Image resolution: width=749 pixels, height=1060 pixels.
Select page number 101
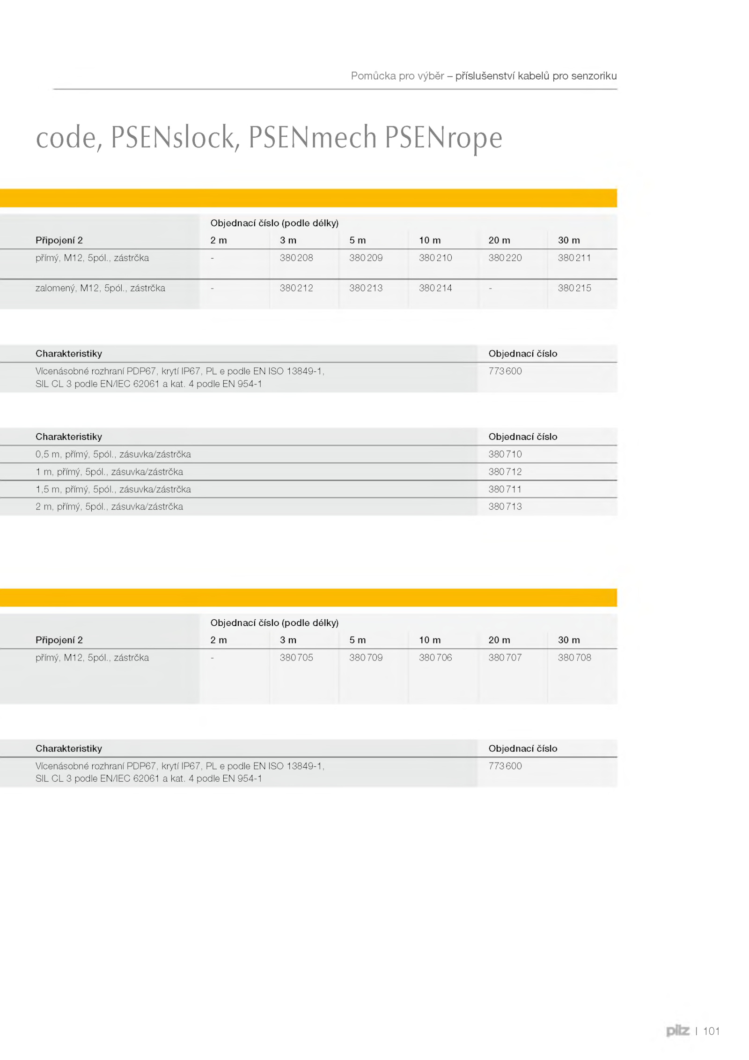click(x=711, y=1031)
